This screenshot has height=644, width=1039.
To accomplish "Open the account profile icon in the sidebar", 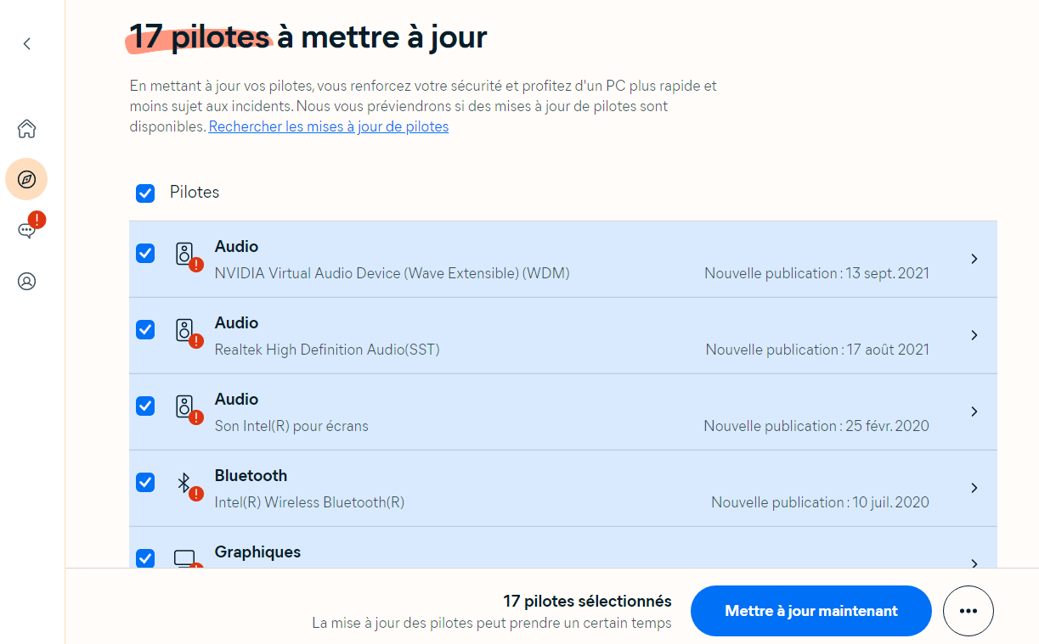I will pyautogui.click(x=26, y=281).
